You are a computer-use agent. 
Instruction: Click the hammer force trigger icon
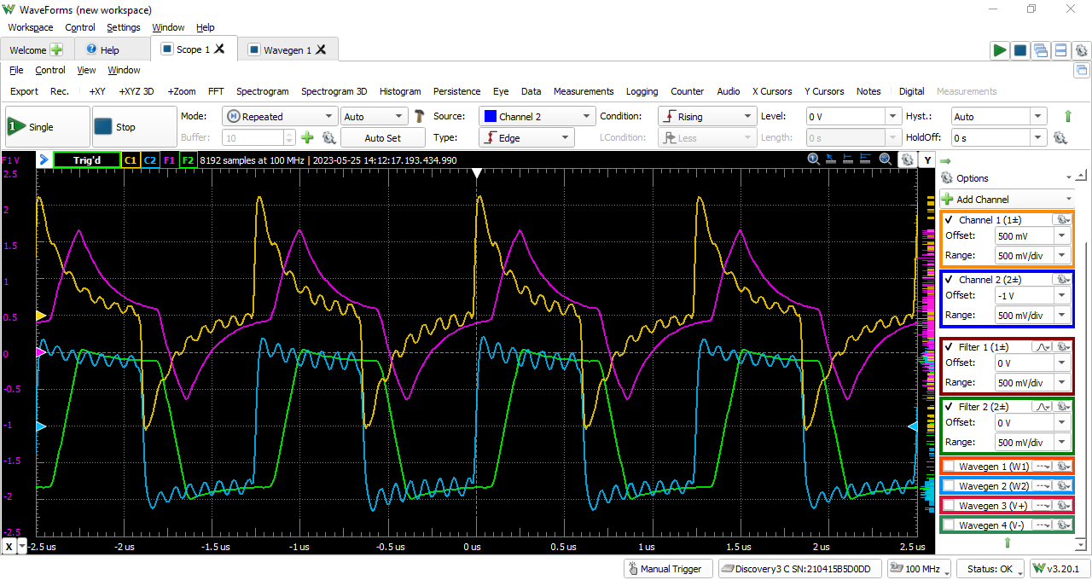419,116
